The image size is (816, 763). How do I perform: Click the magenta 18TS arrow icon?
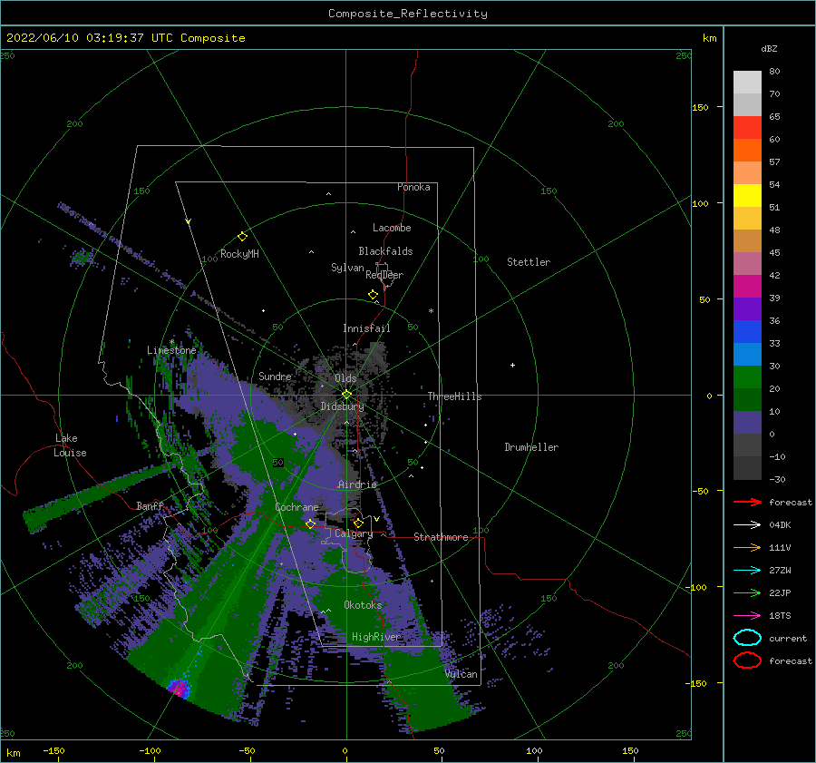[747, 615]
